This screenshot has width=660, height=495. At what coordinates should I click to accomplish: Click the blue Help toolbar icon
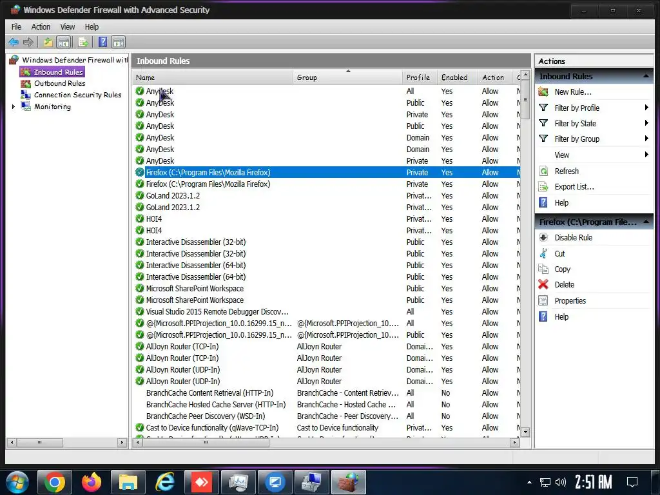pyautogui.click(x=102, y=42)
